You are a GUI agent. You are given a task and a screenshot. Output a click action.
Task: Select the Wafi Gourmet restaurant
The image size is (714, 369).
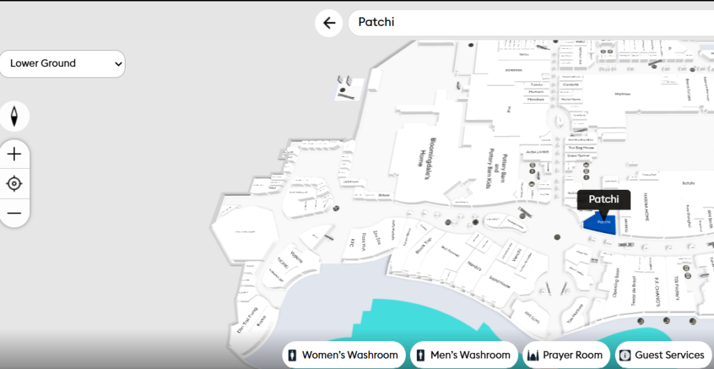point(449,252)
